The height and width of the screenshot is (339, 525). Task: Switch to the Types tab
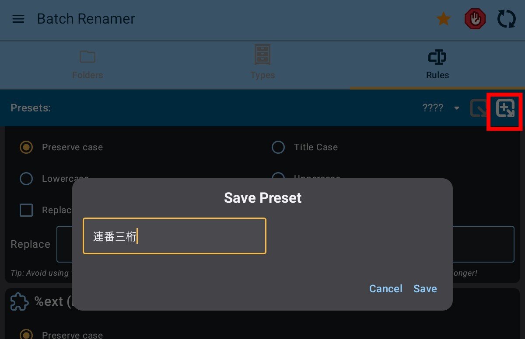(262, 64)
